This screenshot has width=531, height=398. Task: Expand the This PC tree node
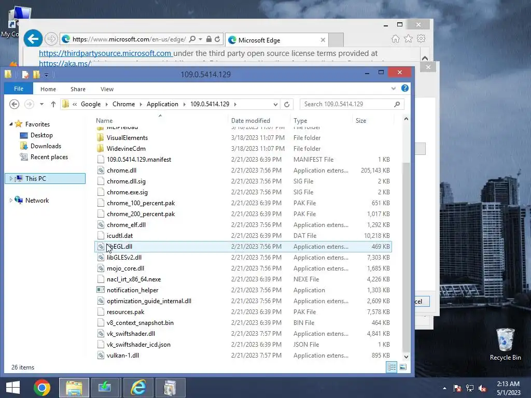click(x=11, y=179)
